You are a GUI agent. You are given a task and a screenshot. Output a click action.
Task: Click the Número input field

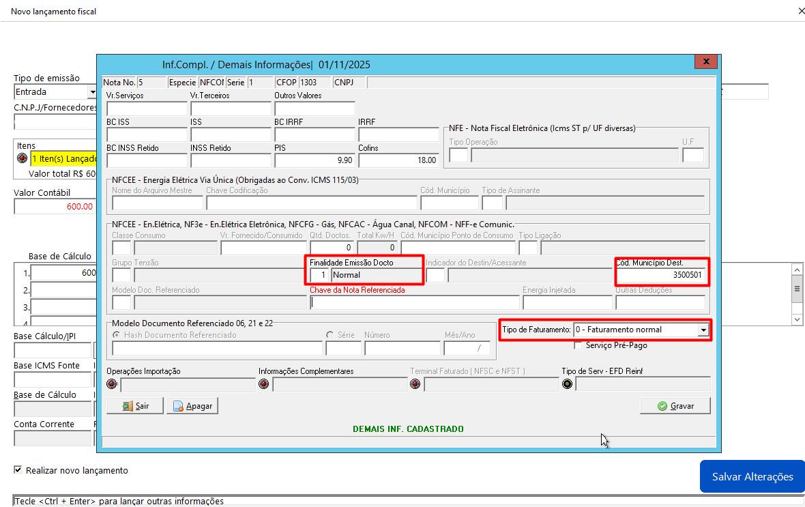click(402, 348)
